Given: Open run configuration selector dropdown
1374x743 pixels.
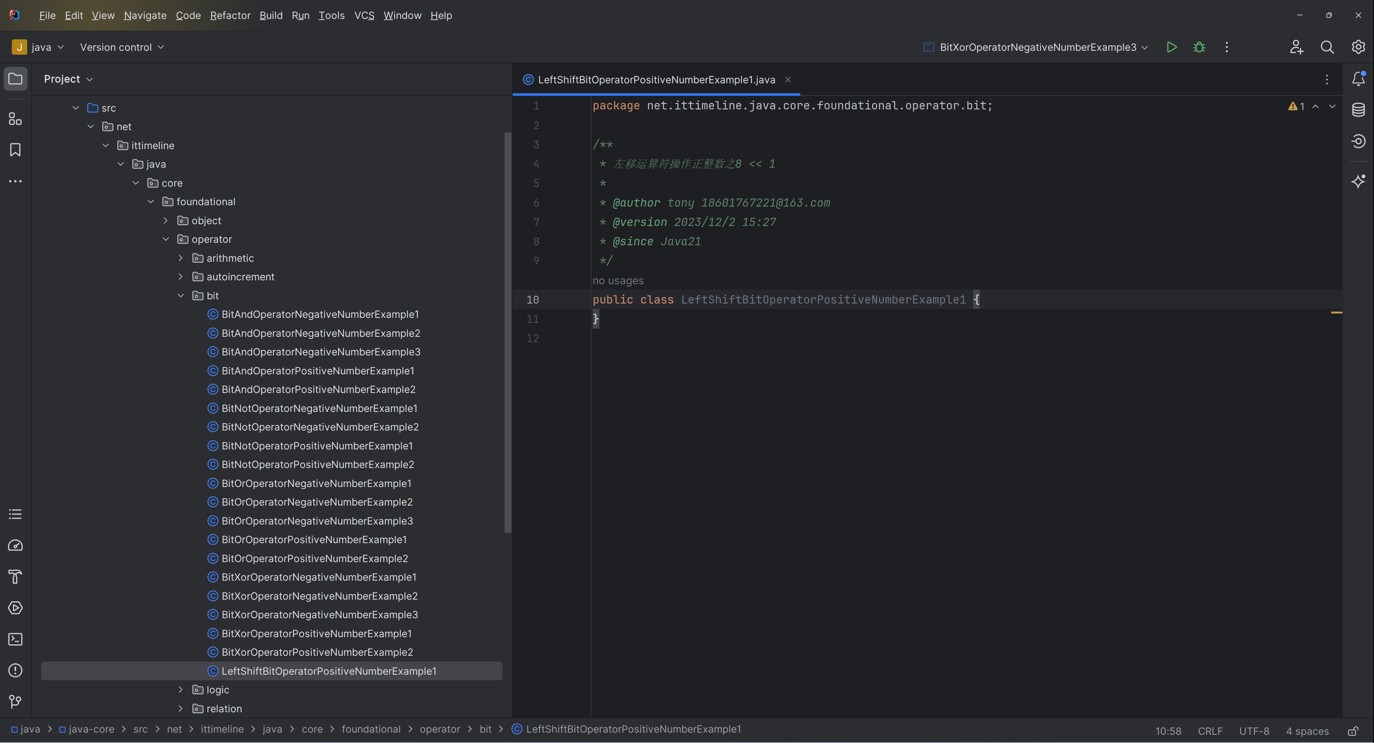Looking at the screenshot, I should [x=1035, y=47].
